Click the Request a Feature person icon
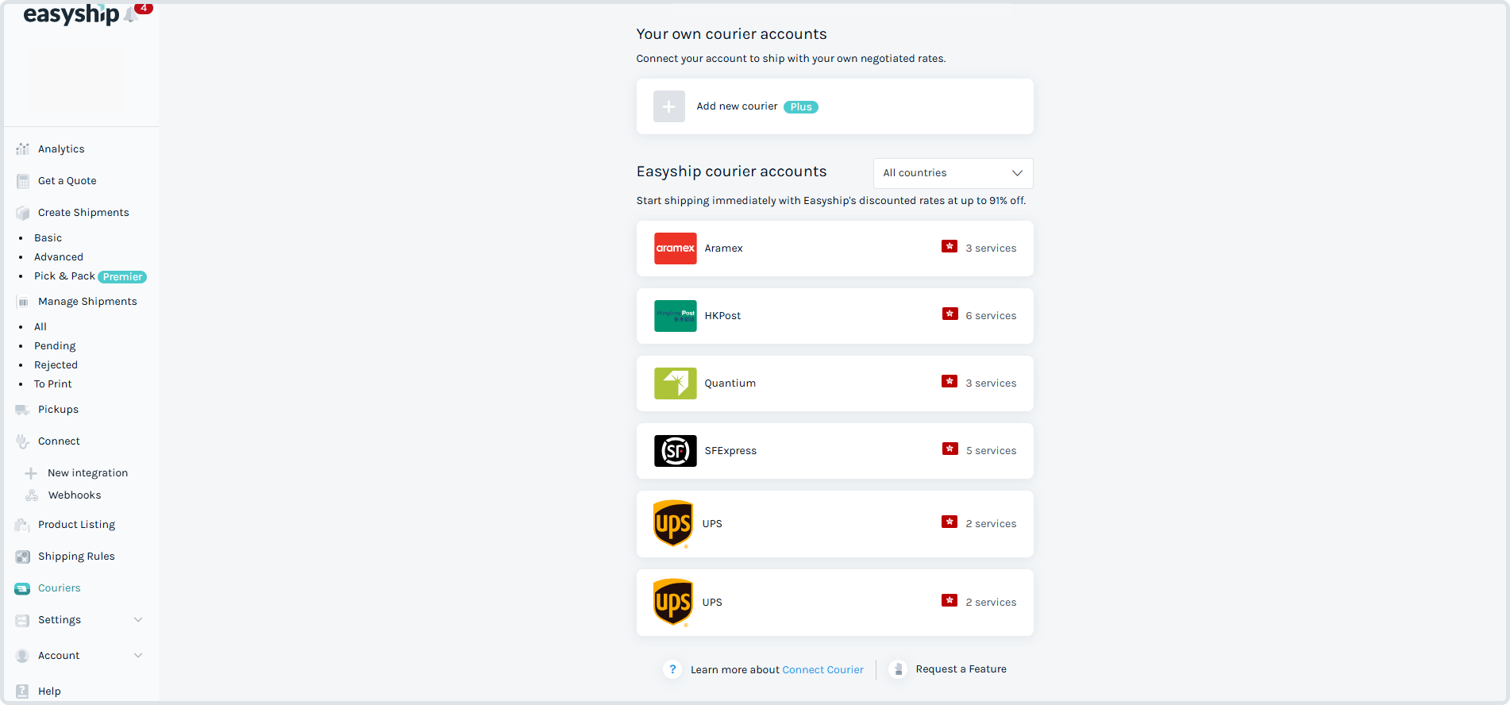This screenshot has height=705, width=1510. click(898, 669)
